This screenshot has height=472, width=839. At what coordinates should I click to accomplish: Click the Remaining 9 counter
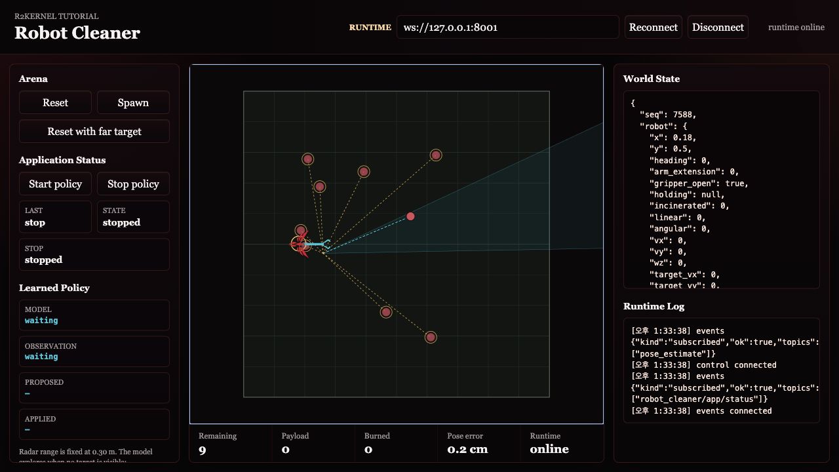(231, 443)
